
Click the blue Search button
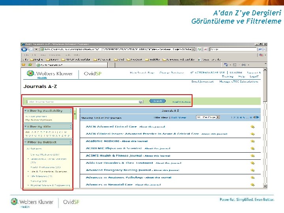(157, 101)
